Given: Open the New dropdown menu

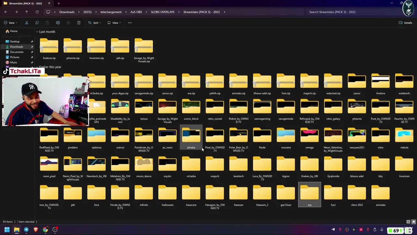Looking at the screenshot, I should (11, 23).
